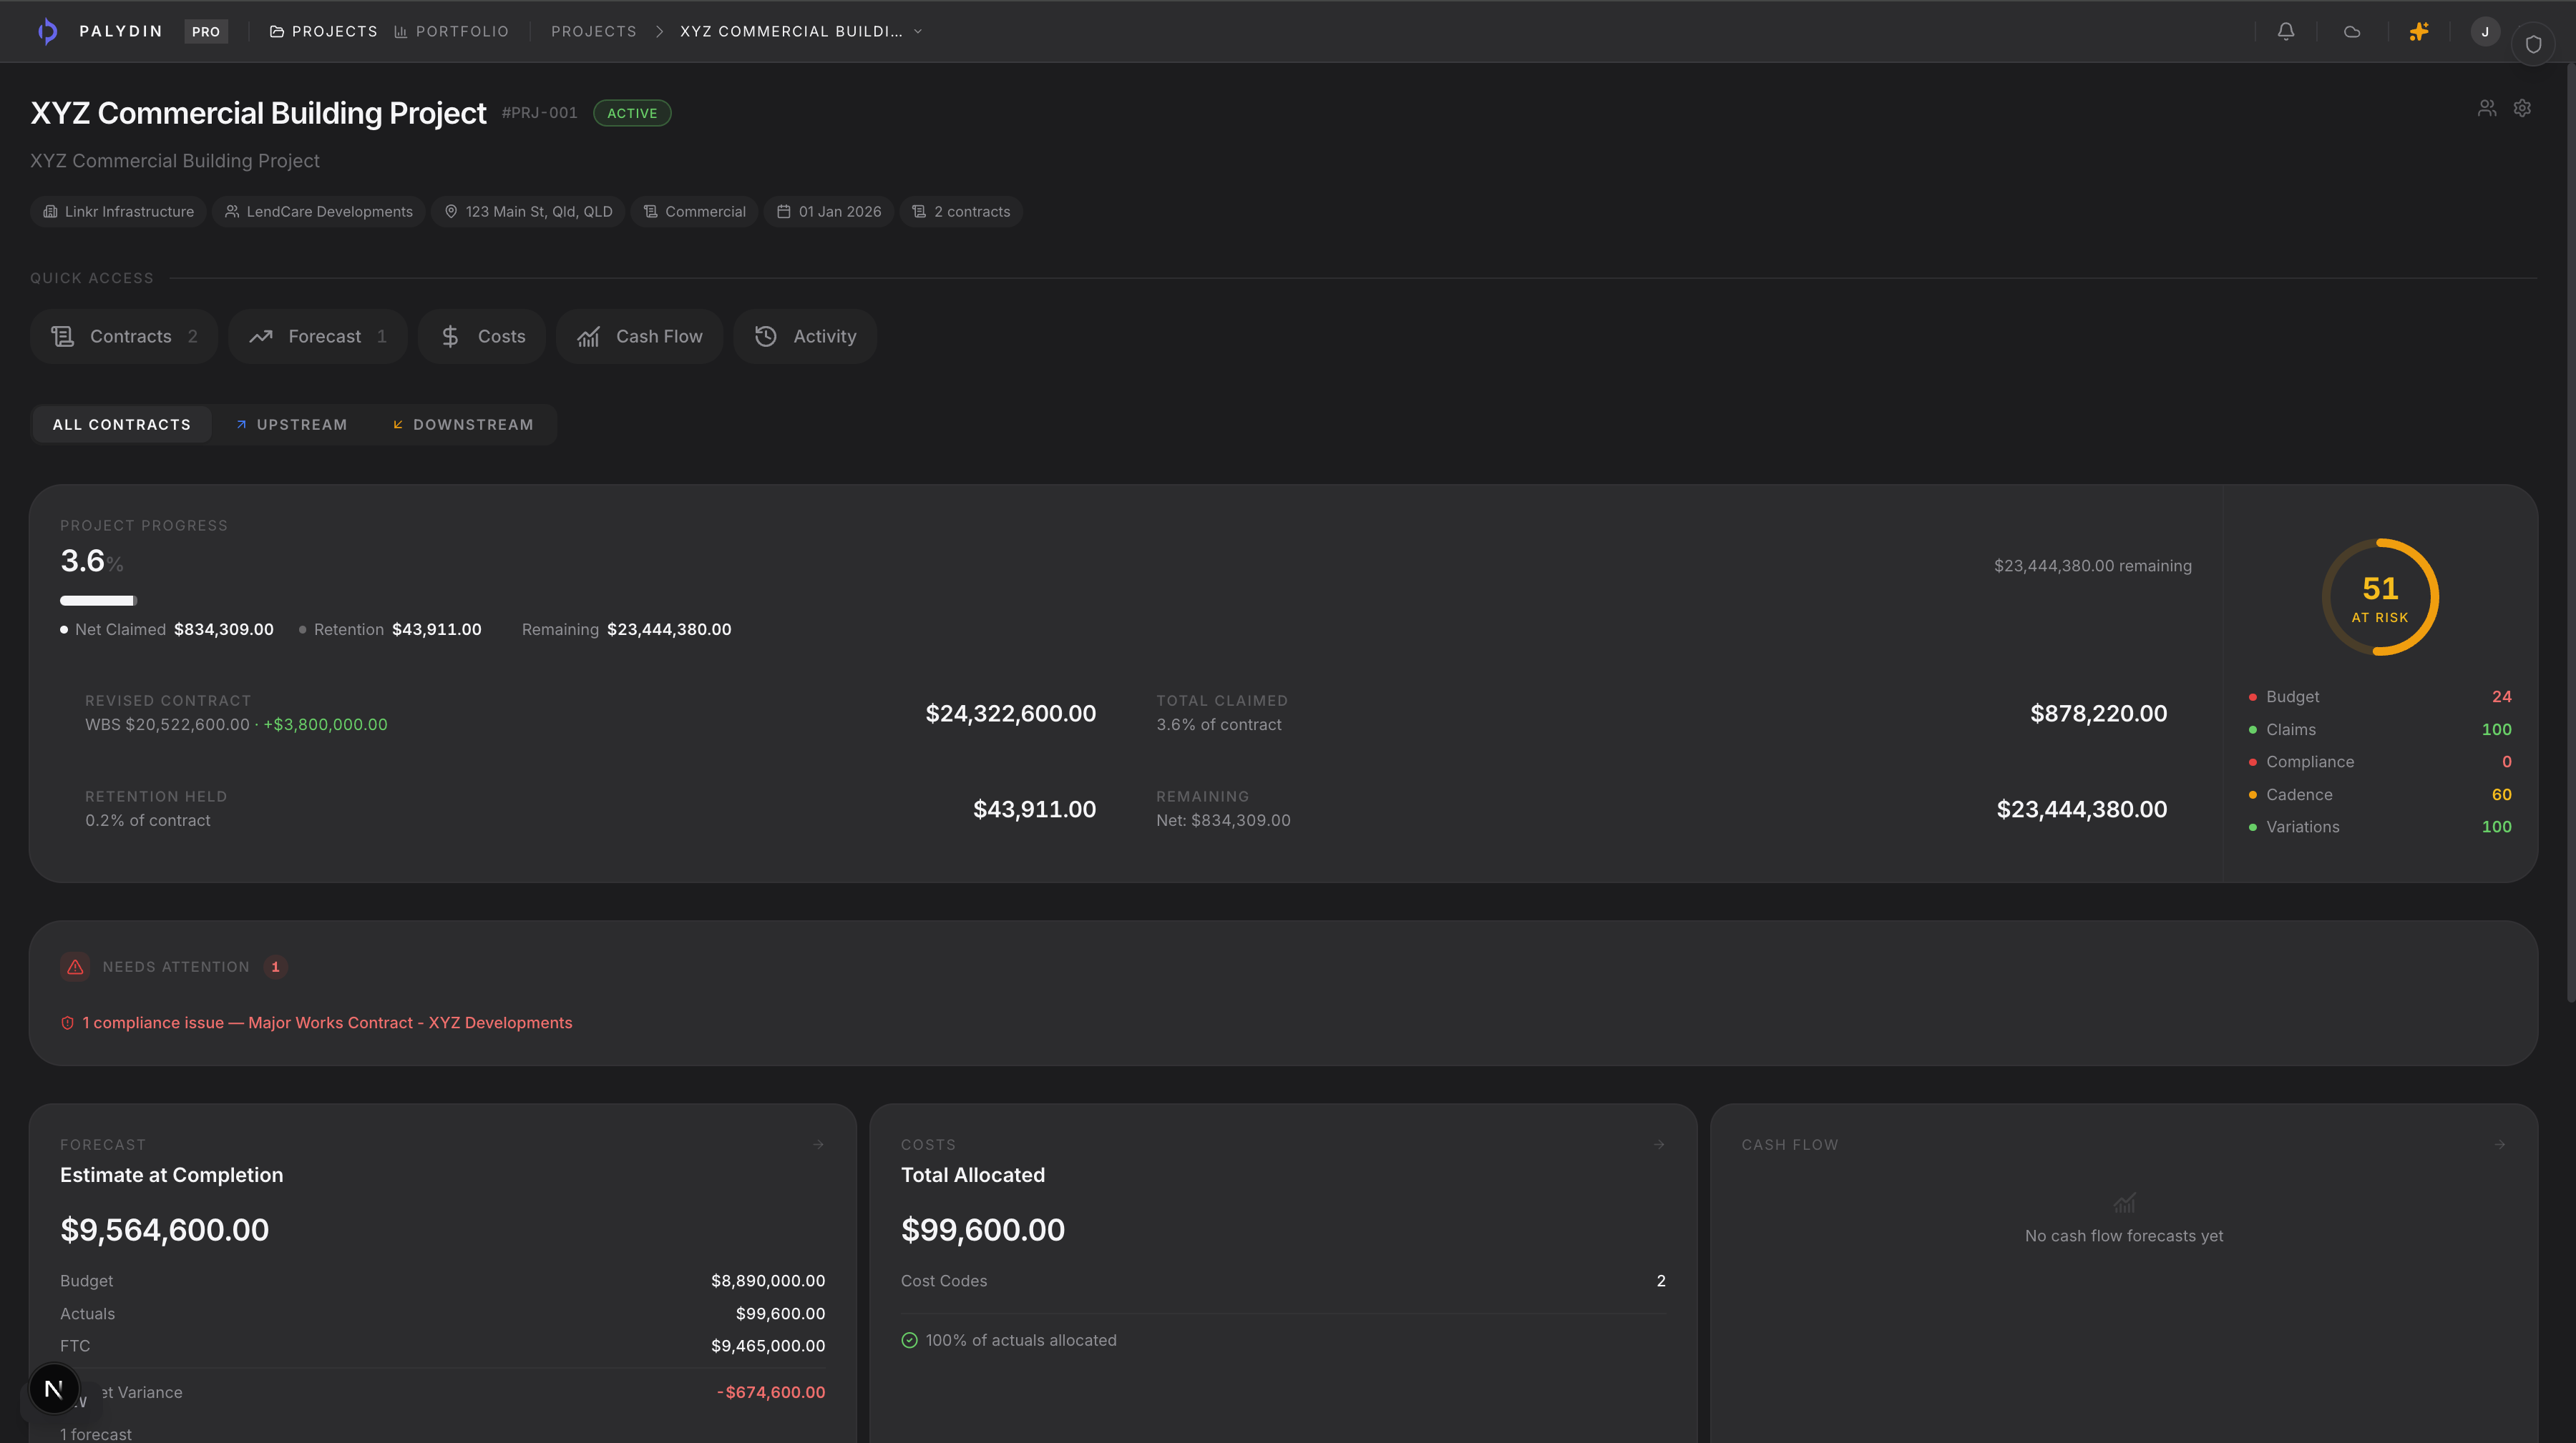This screenshot has height=1443, width=2576.
Task: Click the shield icon in top corner
Action: click(2533, 44)
